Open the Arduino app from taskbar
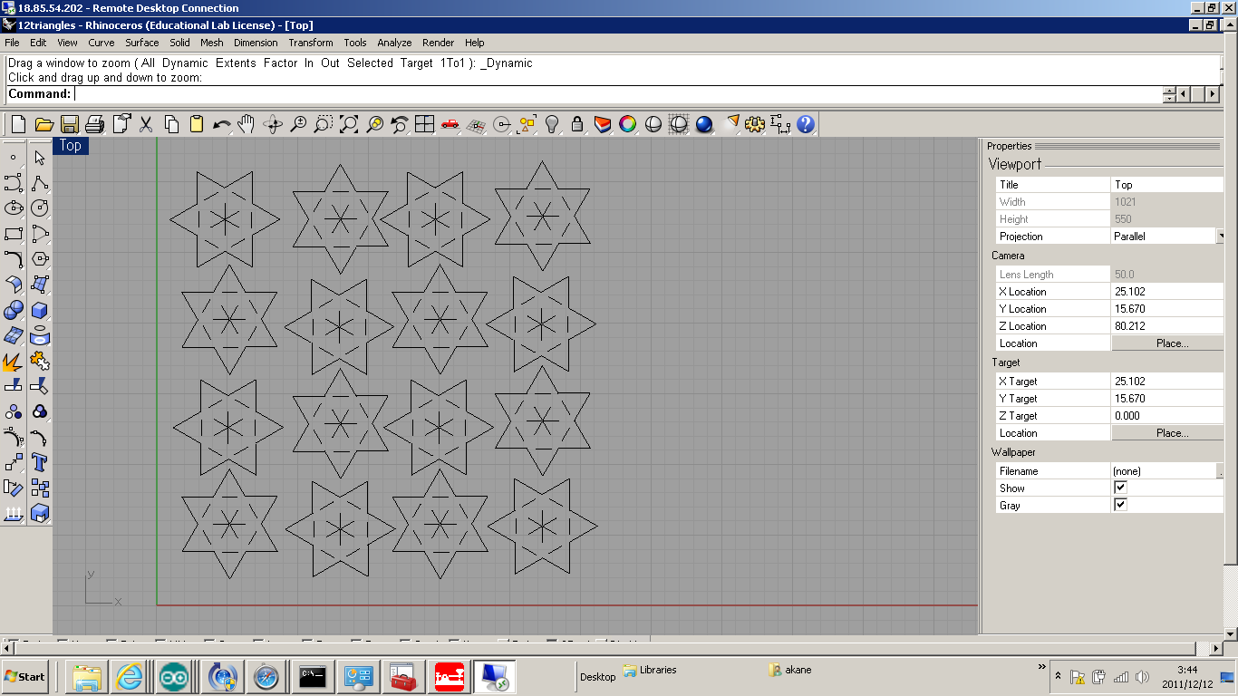1238x696 pixels. [x=174, y=676]
